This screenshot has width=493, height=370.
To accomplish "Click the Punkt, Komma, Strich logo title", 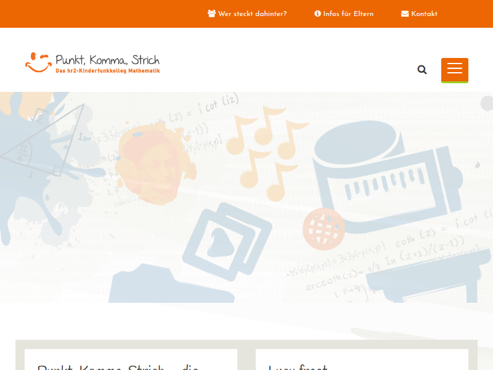I will coord(107,60).
